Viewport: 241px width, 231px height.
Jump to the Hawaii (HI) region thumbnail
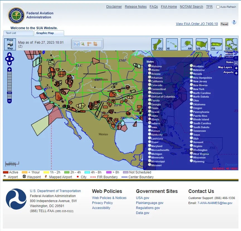(172, 44)
